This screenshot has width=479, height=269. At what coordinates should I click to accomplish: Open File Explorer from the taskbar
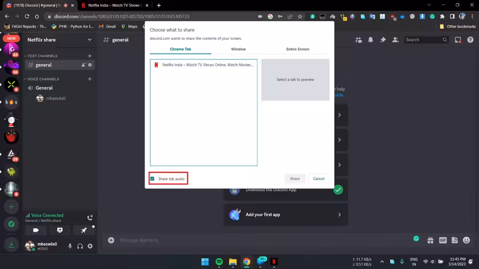click(x=233, y=262)
